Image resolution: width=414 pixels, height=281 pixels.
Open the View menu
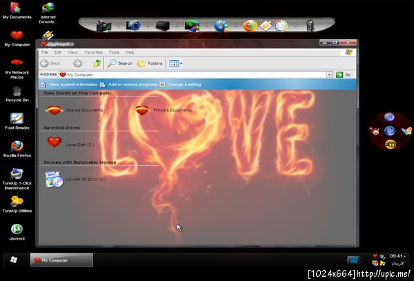[x=72, y=52]
